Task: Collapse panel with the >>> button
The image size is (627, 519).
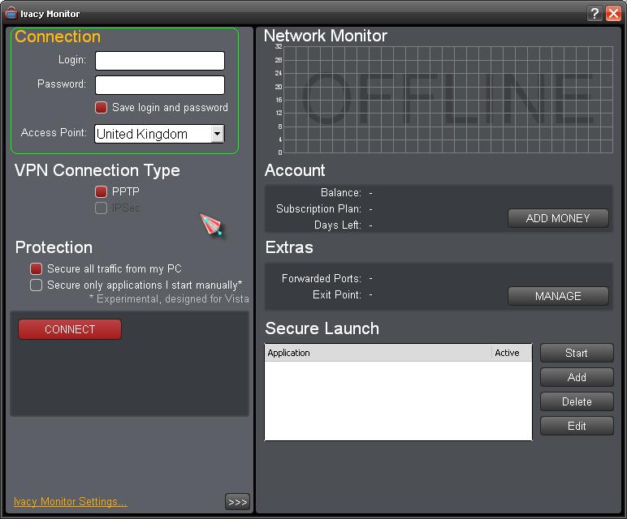Action: pyautogui.click(x=237, y=502)
